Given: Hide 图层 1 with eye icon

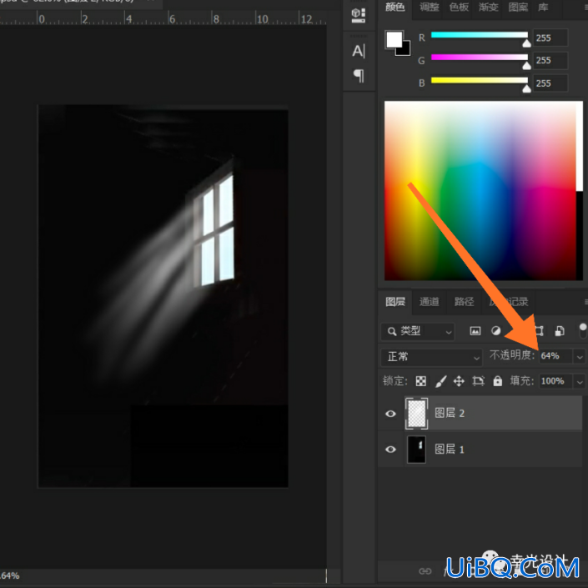Looking at the screenshot, I should coord(391,450).
